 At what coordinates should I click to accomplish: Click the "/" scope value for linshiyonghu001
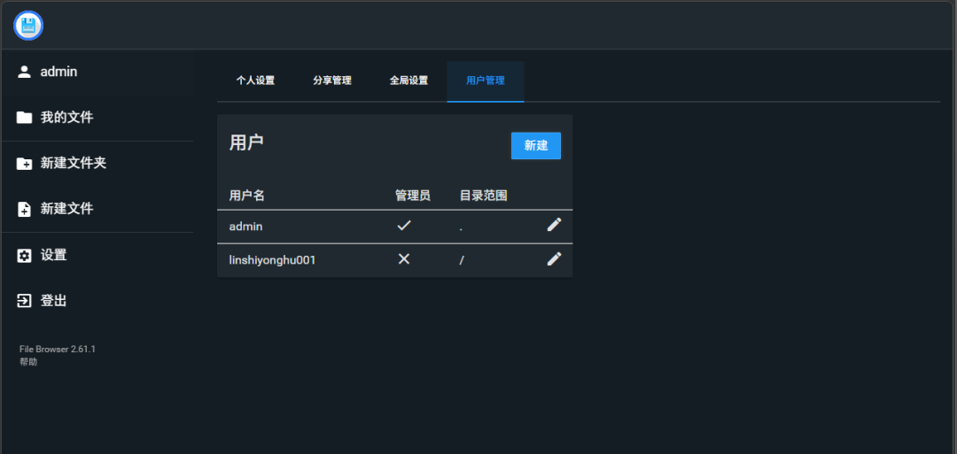click(x=462, y=260)
